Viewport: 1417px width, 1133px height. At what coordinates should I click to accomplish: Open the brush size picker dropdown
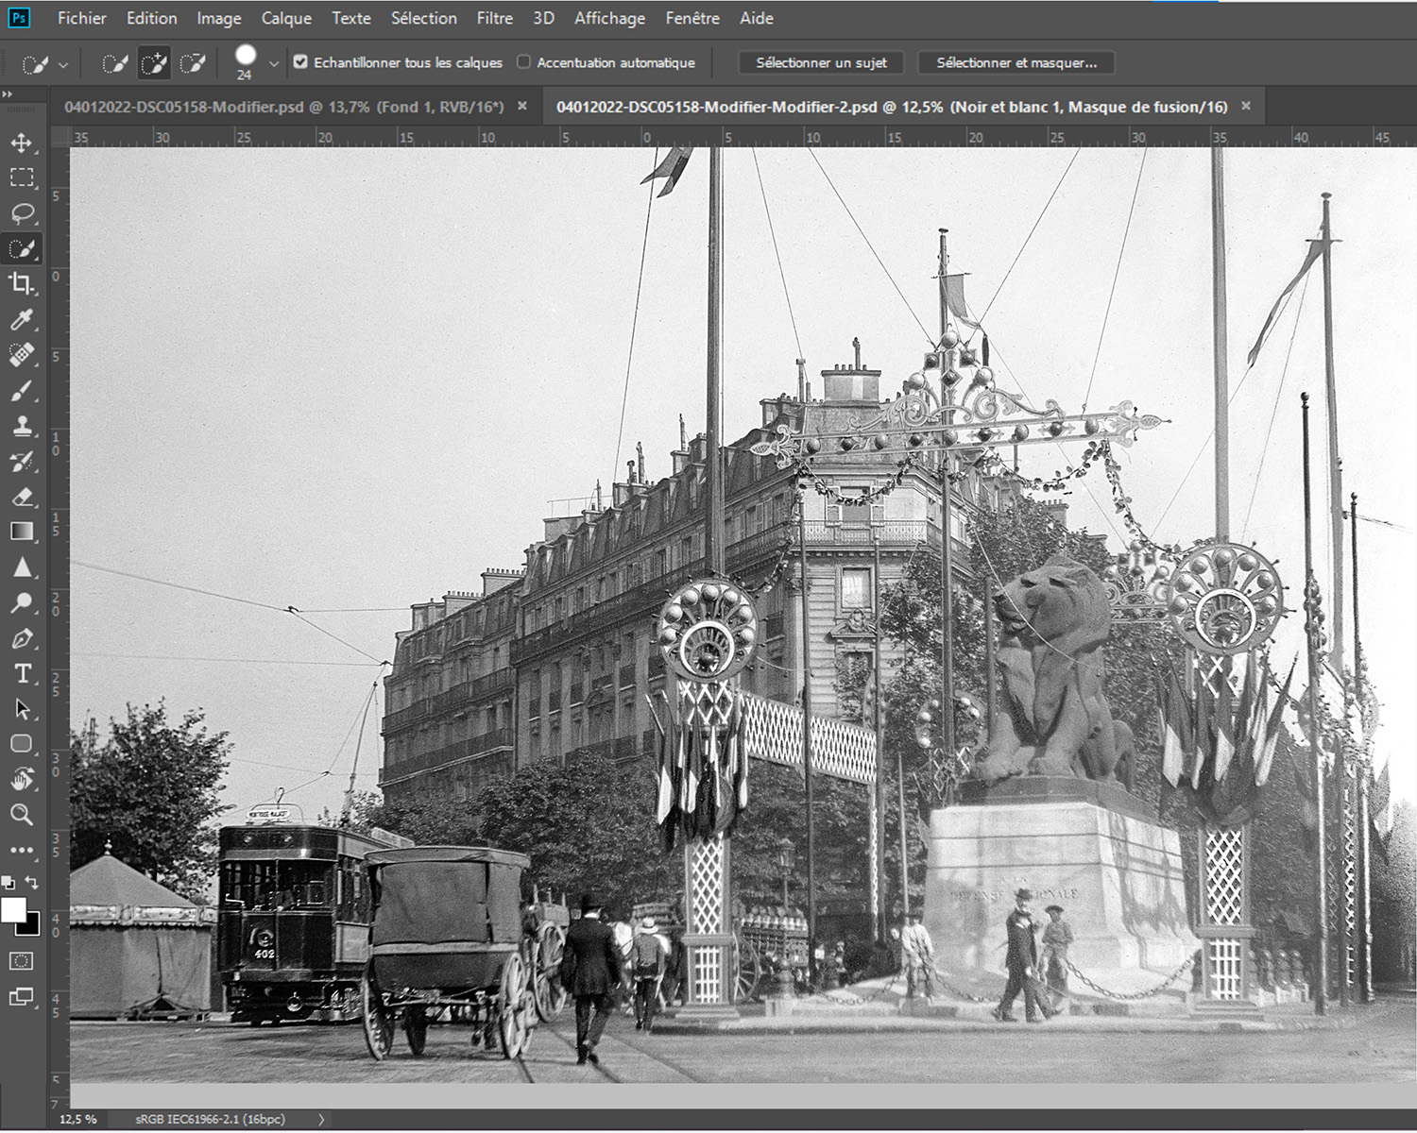274,64
